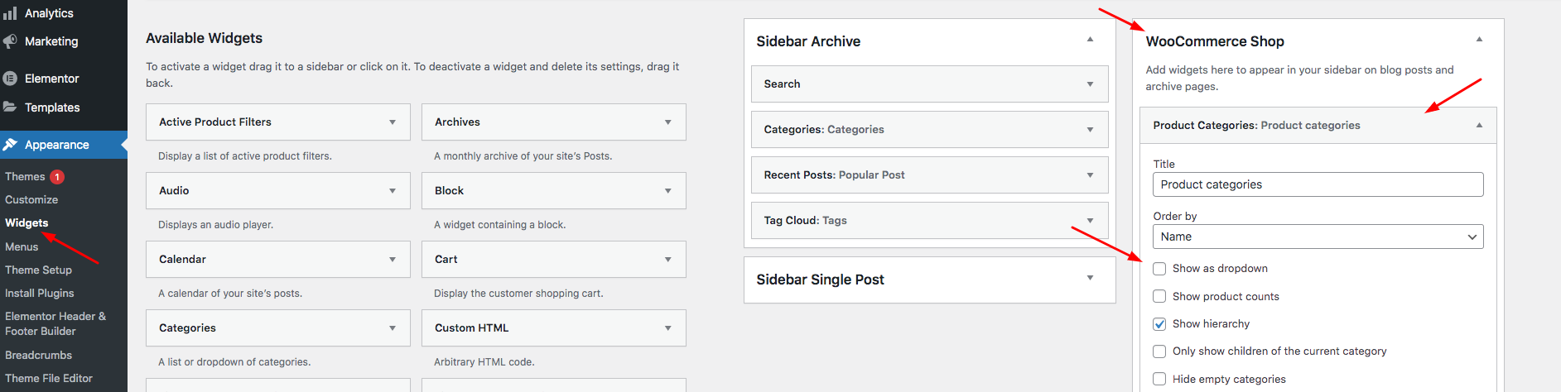1561x392 pixels.
Task: Expand the Active Product Filters widget
Action: tap(393, 122)
